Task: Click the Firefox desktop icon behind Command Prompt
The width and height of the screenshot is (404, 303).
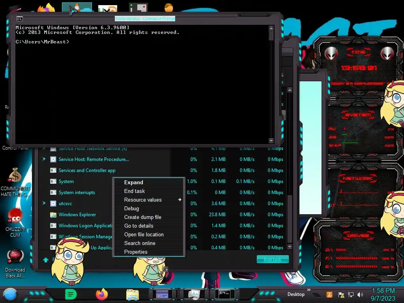Action: pos(47,8)
